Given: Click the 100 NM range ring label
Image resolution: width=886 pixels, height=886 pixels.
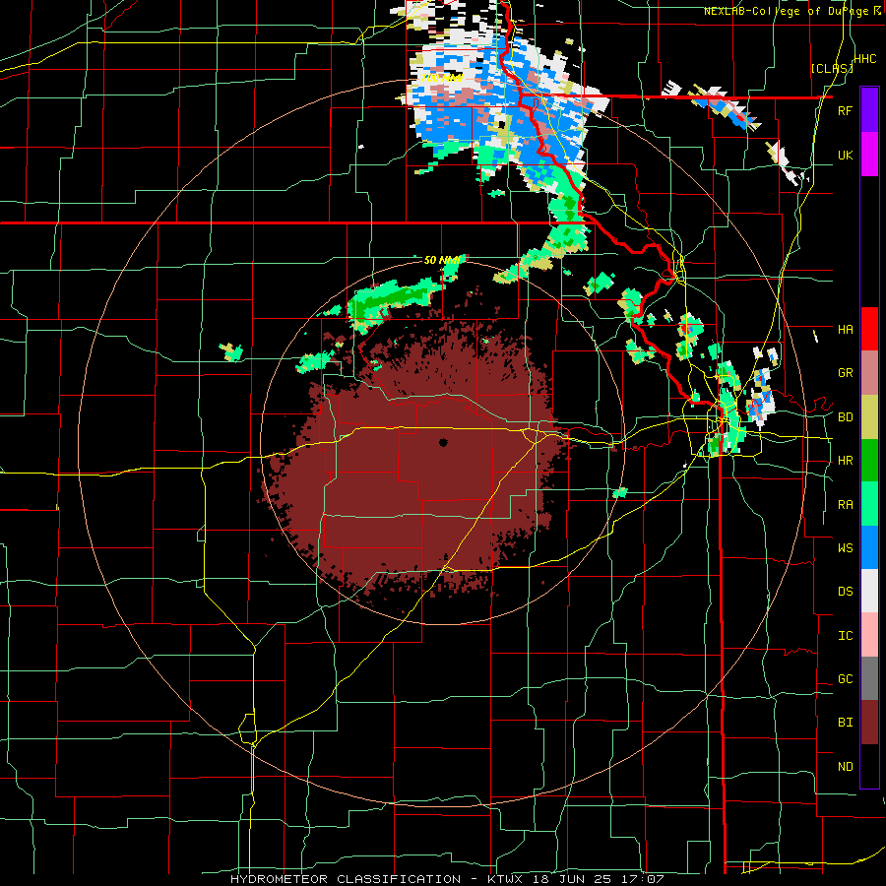Looking at the screenshot, I should coord(442,78).
